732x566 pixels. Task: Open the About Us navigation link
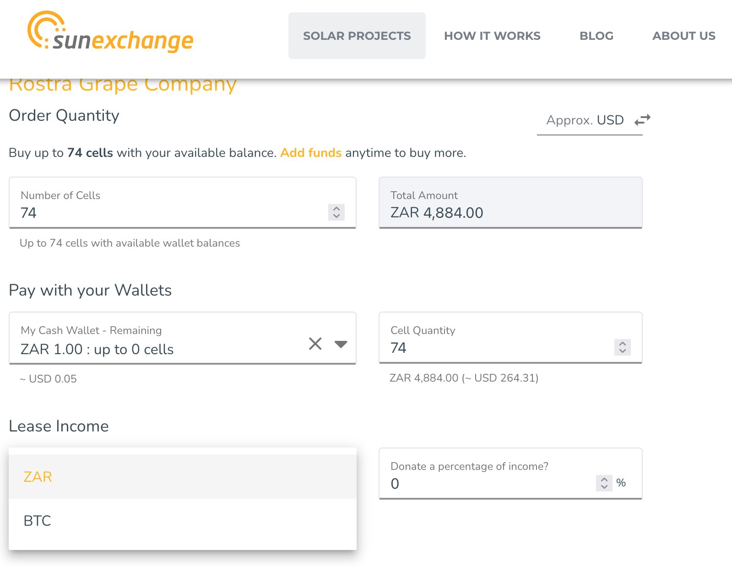pos(683,36)
